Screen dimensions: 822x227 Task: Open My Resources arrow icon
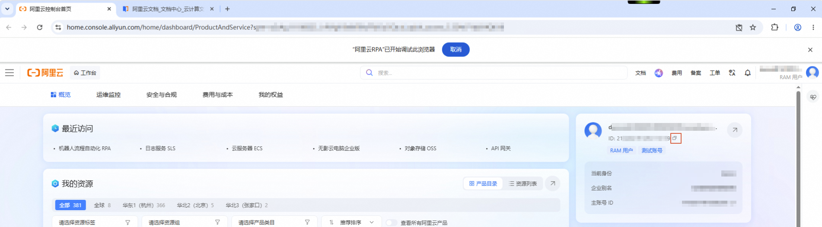point(553,183)
